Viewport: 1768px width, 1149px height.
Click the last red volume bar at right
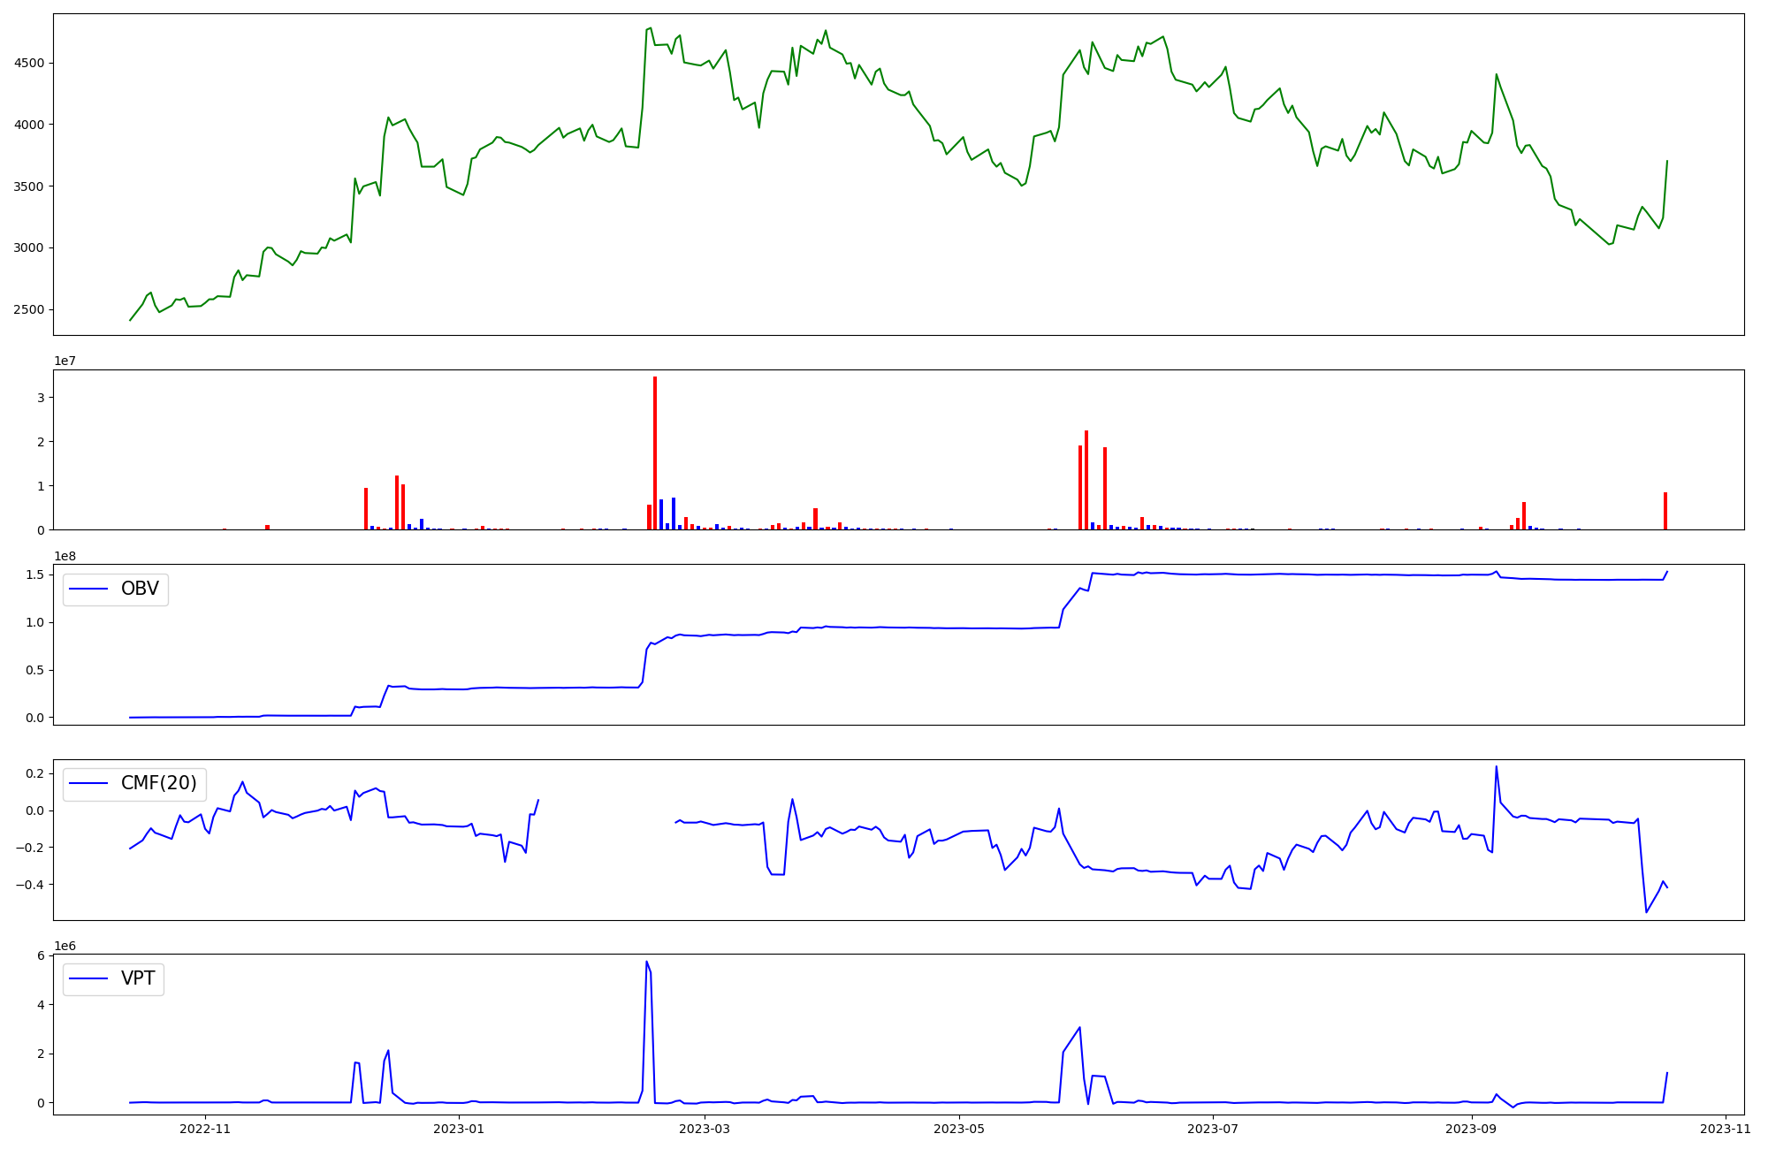tap(1665, 511)
